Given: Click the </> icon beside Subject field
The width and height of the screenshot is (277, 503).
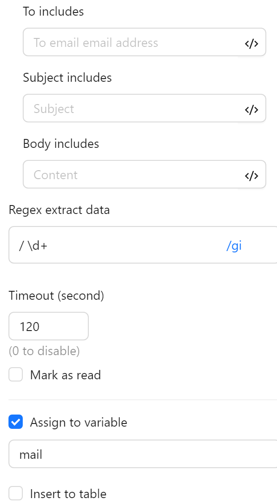Looking at the screenshot, I should [x=252, y=109].
